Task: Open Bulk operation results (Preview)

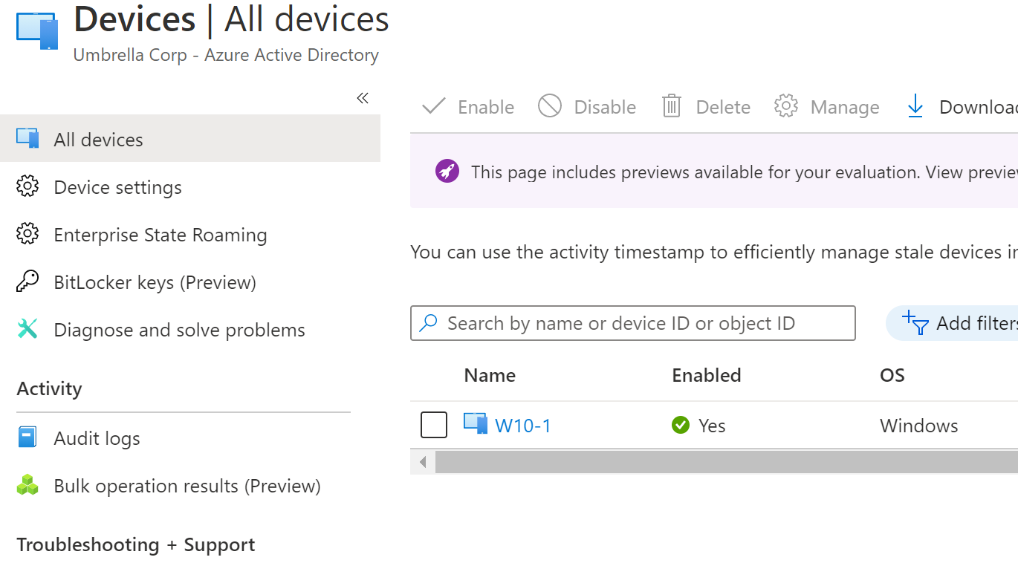Action: click(187, 486)
